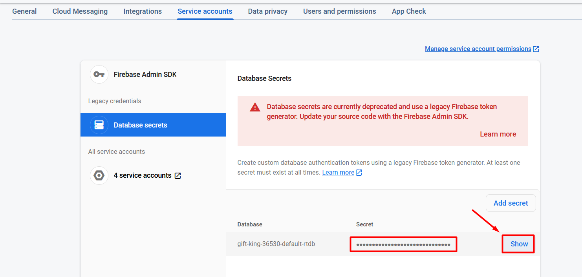Screen dimensions: 582x277
Task: Show the hidden database secret
Action: coord(519,244)
